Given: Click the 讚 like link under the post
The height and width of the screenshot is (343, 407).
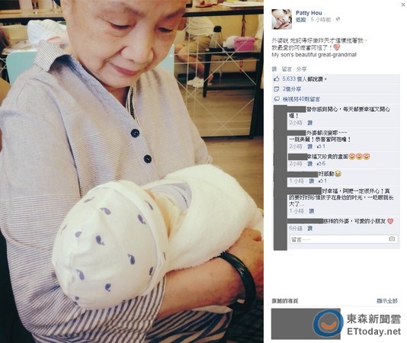Looking at the screenshot, I should tap(274, 69).
